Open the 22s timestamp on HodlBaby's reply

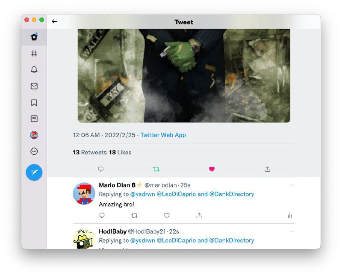174,231
